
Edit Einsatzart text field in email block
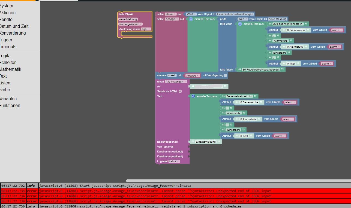pos(233,130)
